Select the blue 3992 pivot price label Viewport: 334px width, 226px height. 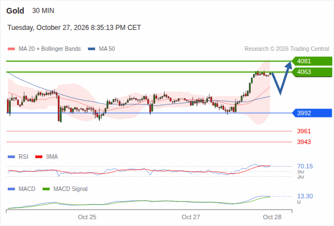pos(312,113)
